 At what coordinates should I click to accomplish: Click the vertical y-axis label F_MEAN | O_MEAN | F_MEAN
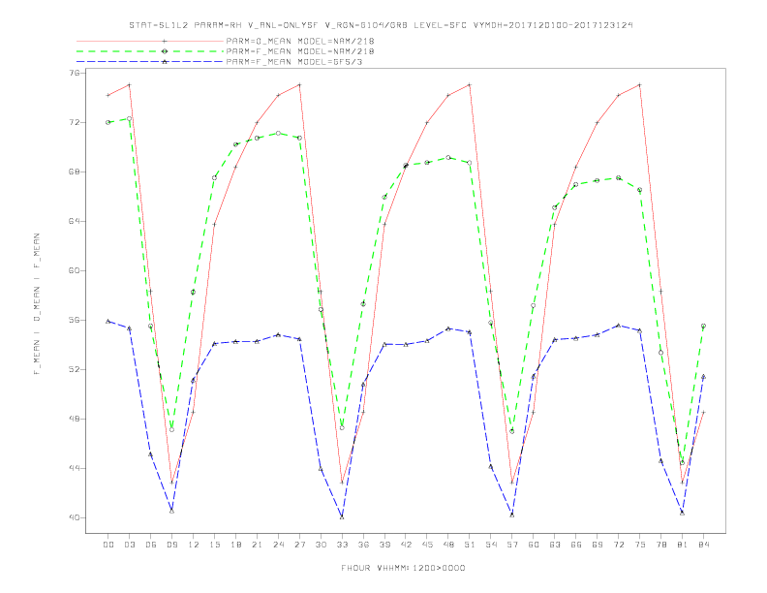[x=37, y=304]
